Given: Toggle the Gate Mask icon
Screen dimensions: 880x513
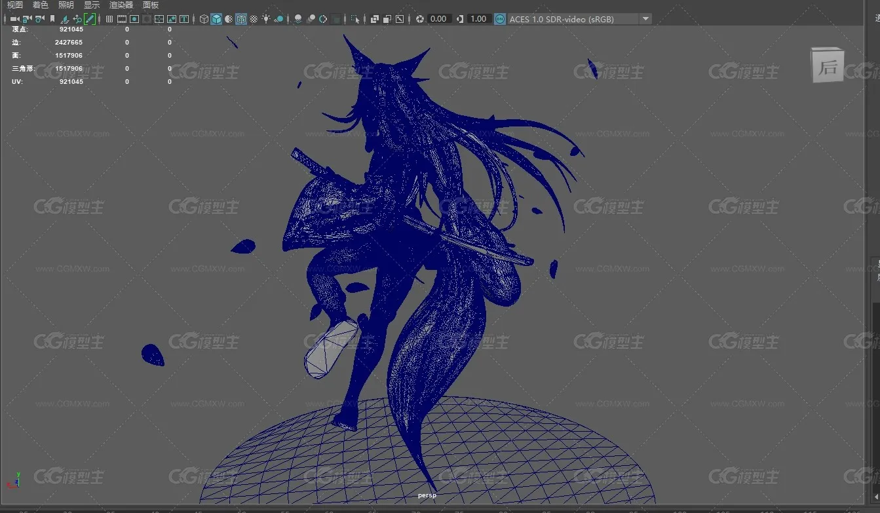Looking at the screenshot, I should pyautogui.click(x=147, y=19).
